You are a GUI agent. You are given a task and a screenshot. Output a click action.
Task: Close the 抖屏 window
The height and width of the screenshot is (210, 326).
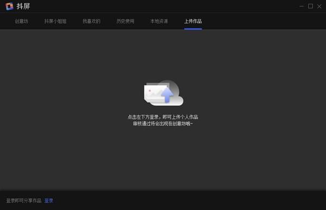click(x=319, y=7)
